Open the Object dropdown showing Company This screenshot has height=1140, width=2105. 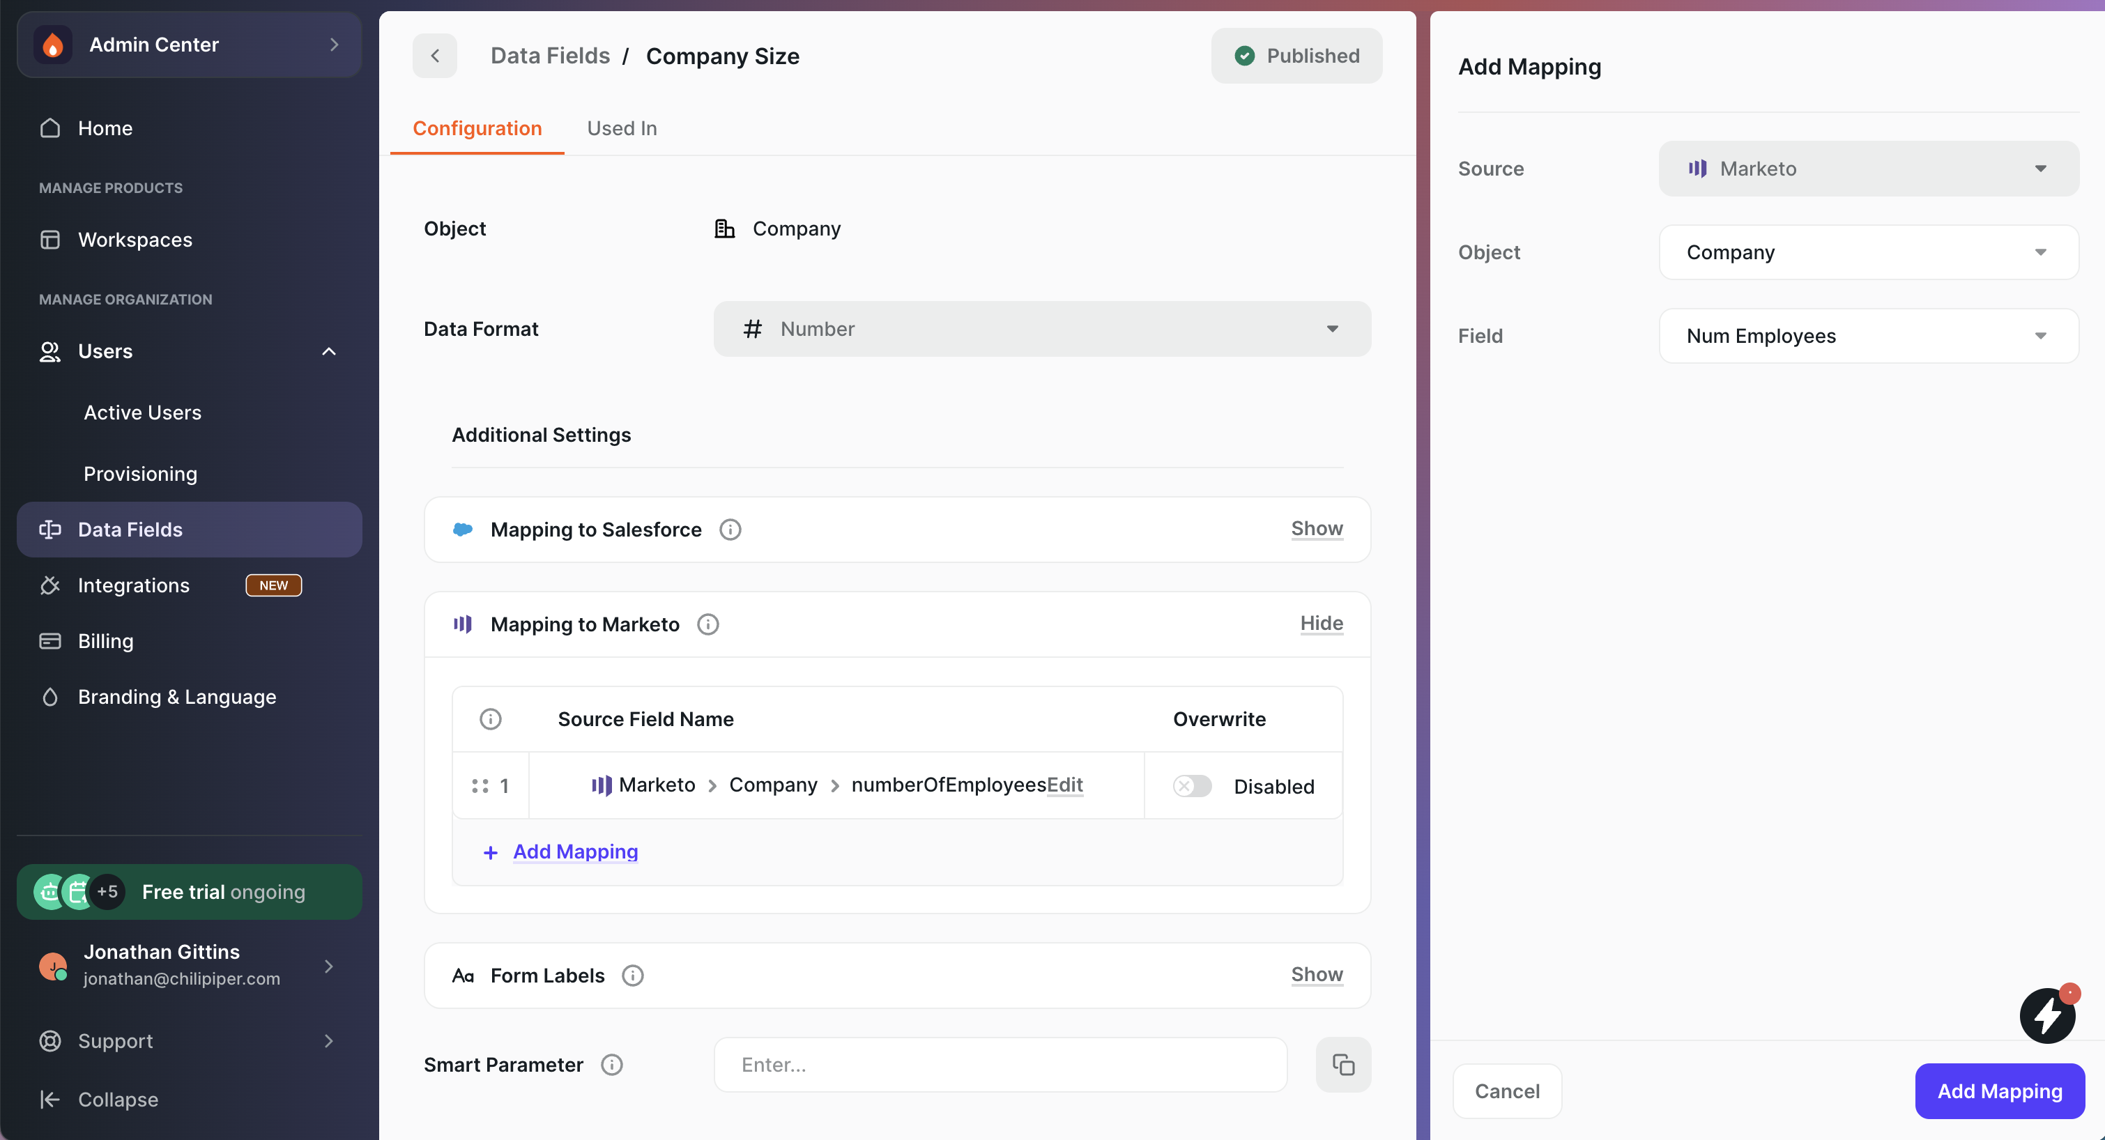tap(1868, 252)
